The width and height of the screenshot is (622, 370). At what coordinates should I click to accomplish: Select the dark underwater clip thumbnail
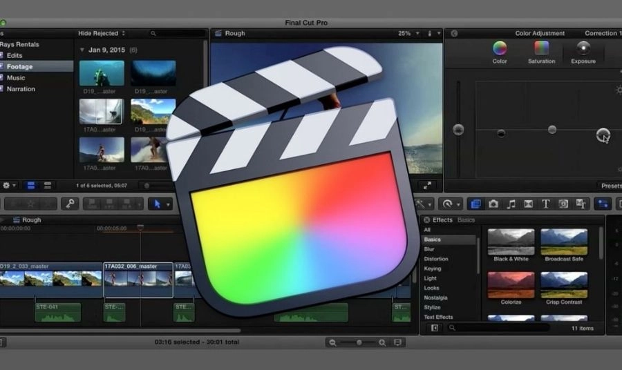(153, 73)
